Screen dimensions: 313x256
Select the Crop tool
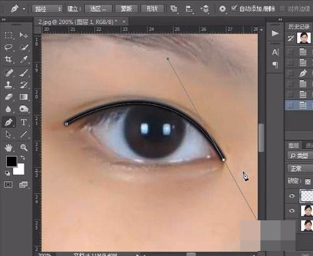click(x=8, y=59)
